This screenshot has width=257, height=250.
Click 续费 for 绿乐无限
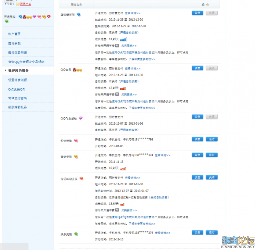[198, 233]
